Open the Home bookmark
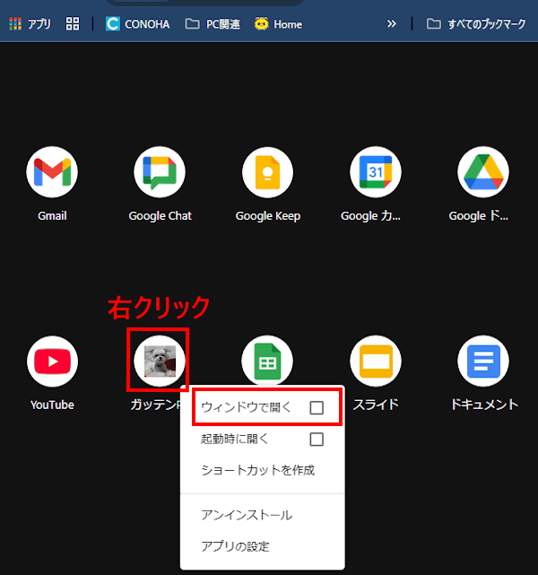The width and height of the screenshot is (538, 575). click(279, 24)
